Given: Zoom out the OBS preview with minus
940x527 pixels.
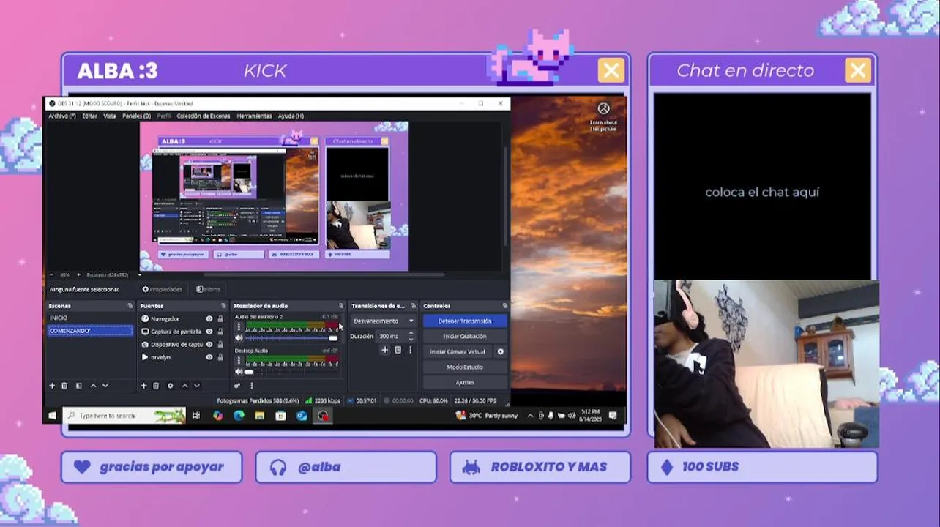Looking at the screenshot, I should (x=51, y=275).
